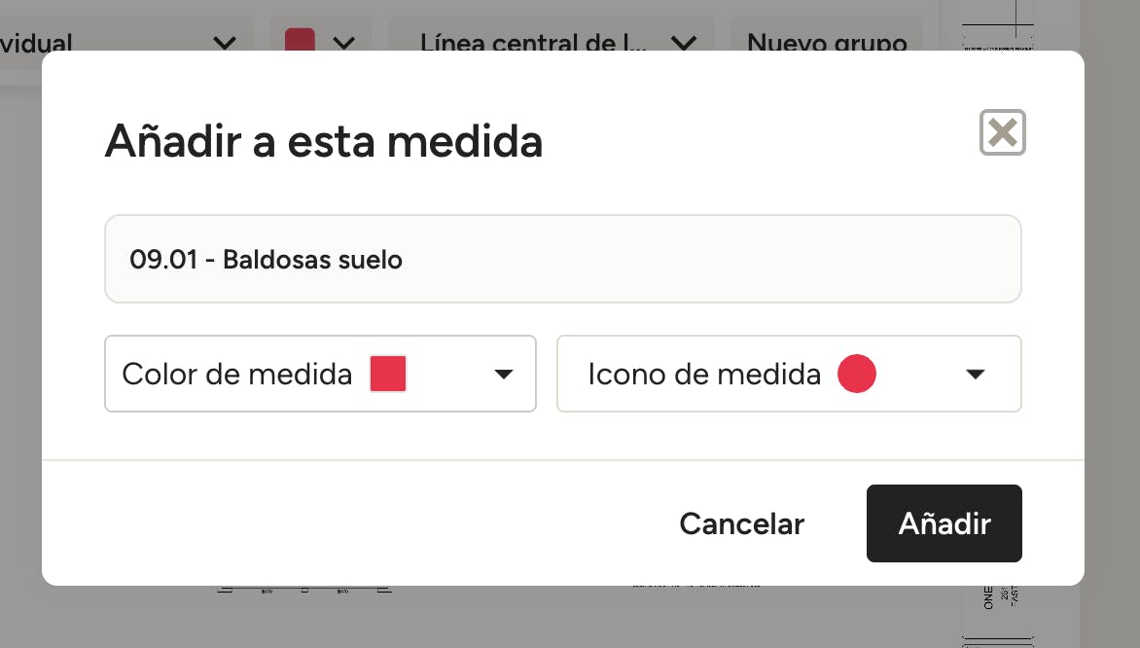The height and width of the screenshot is (648, 1140).
Task: Focus the 09.01 - Baldosas suelo field
Action: (x=563, y=259)
